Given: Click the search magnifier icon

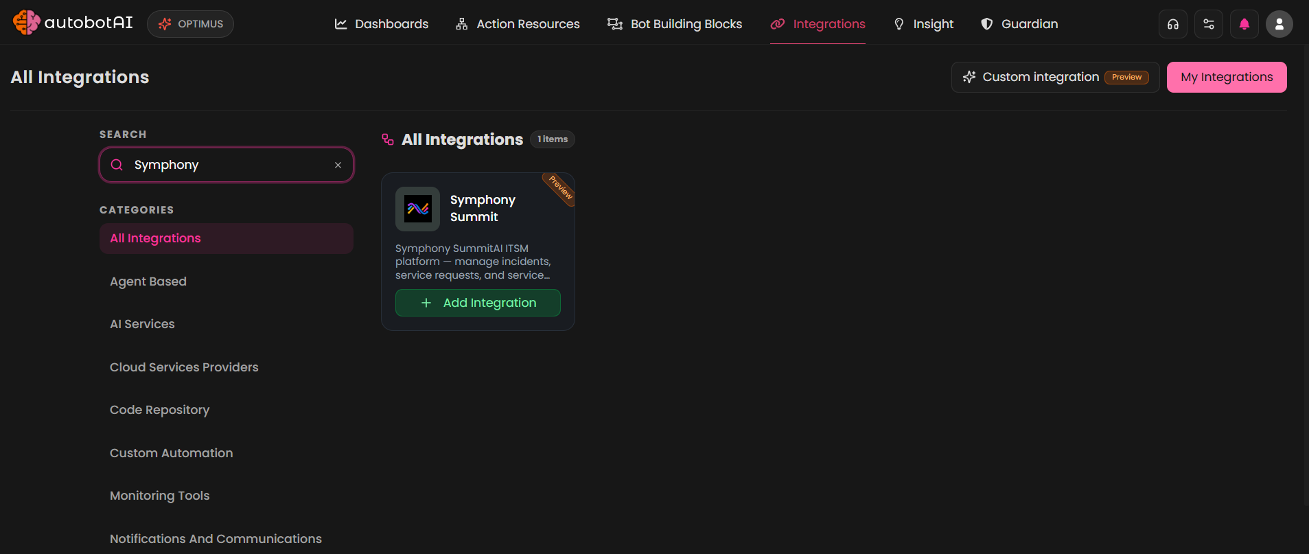Looking at the screenshot, I should 117,165.
